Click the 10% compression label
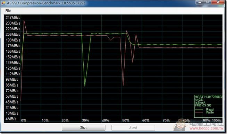The width and height of the screenshot is (227, 134). (x=45, y=120)
